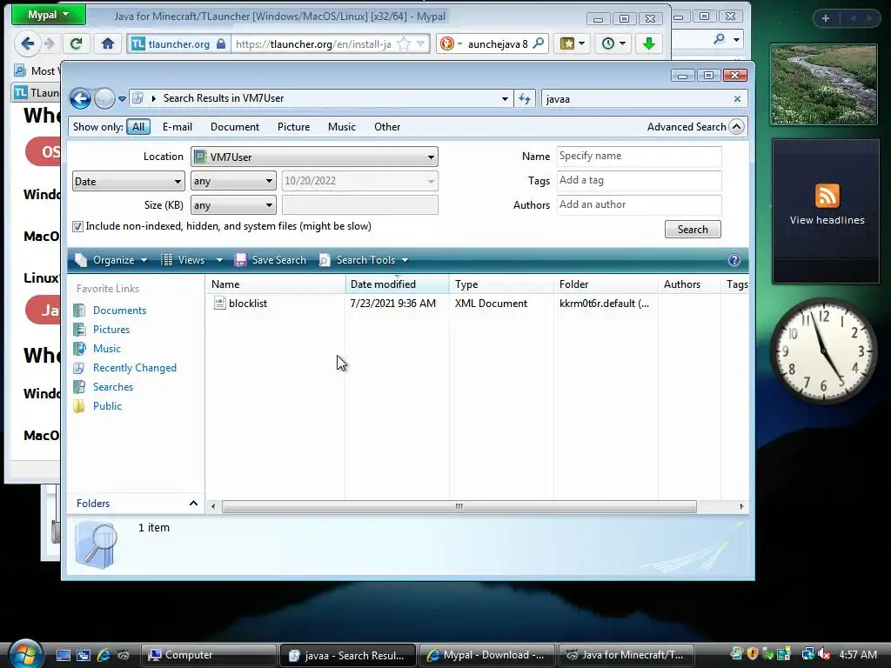Screen dimensions: 891x668
Task: Filter results to Other only
Action: pyautogui.click(x=387, y=127)
